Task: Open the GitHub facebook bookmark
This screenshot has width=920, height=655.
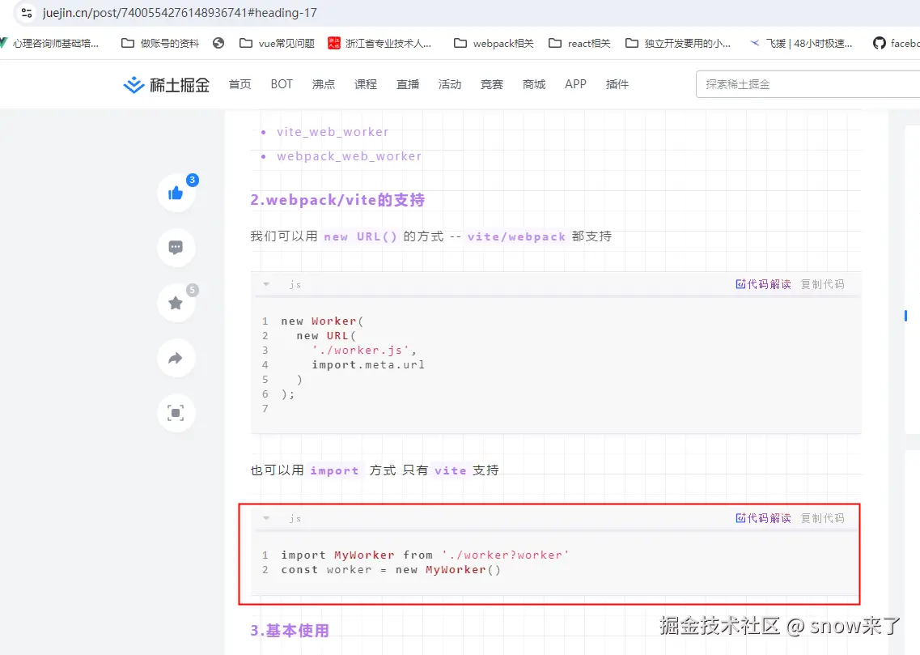Action: tap(896, 43)
